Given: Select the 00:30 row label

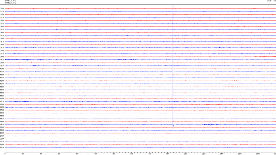Looking at the screenshot, I should click(x=2, y=11).
